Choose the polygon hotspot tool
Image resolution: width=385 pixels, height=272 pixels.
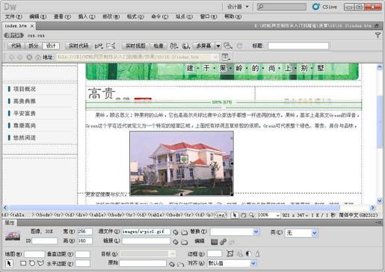tap(40, 263)
